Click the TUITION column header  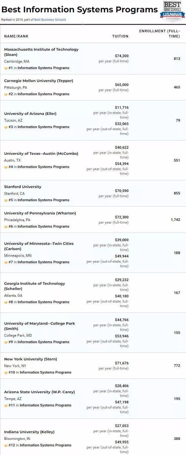pos(120,36)
